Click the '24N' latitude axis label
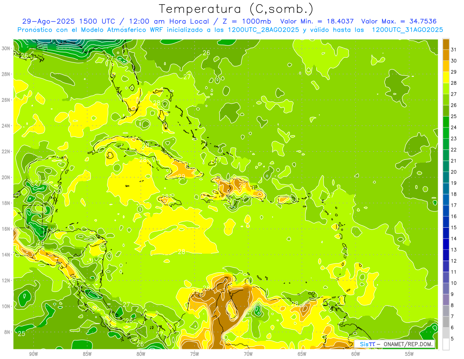Image resolution: width=464 pixels, height=359 pixels. (6, 126)
